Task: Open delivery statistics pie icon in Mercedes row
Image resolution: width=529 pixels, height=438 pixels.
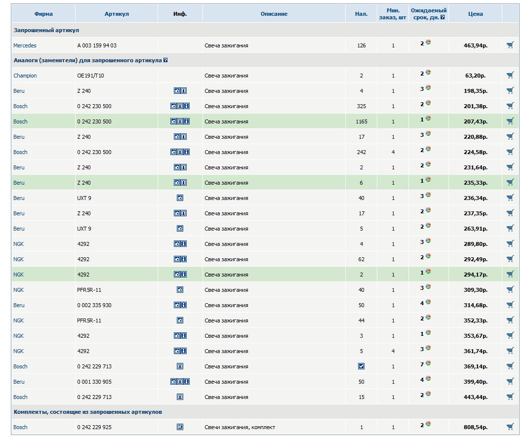Action: coord(428,42)
